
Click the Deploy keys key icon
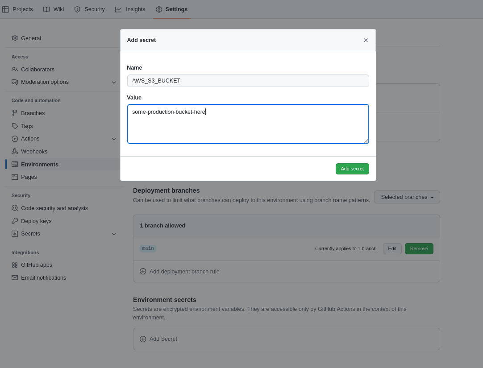point(15,221)
